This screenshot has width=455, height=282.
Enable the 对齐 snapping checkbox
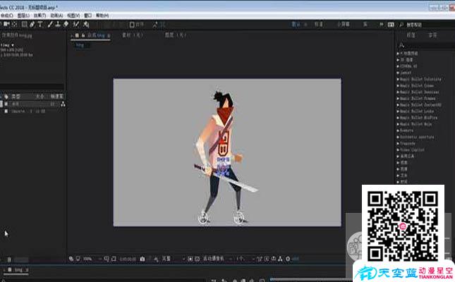coord(132,25)
